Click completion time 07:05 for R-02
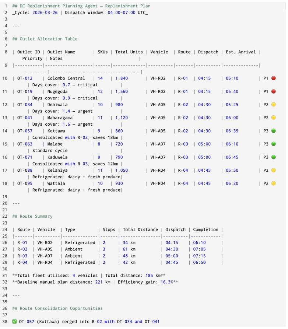The height and width of the screenshot is (329, 288). pos(199,249)
